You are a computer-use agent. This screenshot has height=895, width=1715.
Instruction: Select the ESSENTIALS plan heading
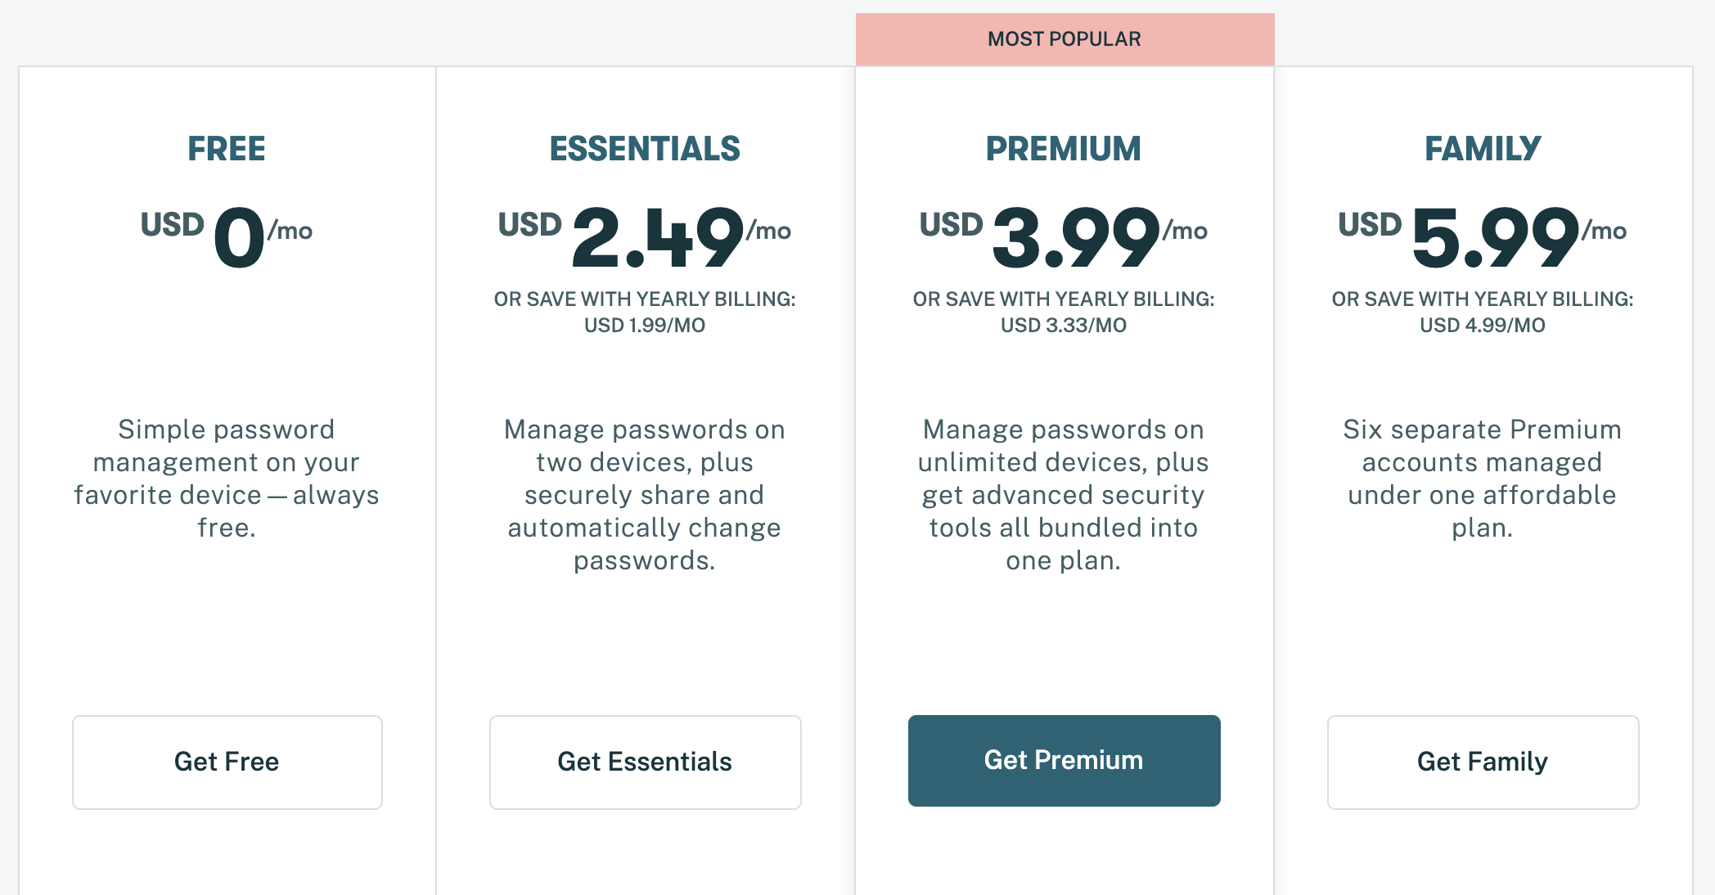point(646,149)
